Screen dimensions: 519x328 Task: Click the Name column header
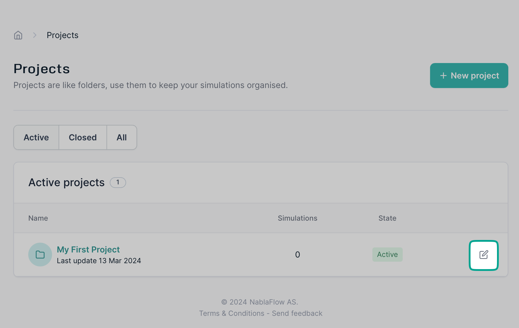(38, 218)
